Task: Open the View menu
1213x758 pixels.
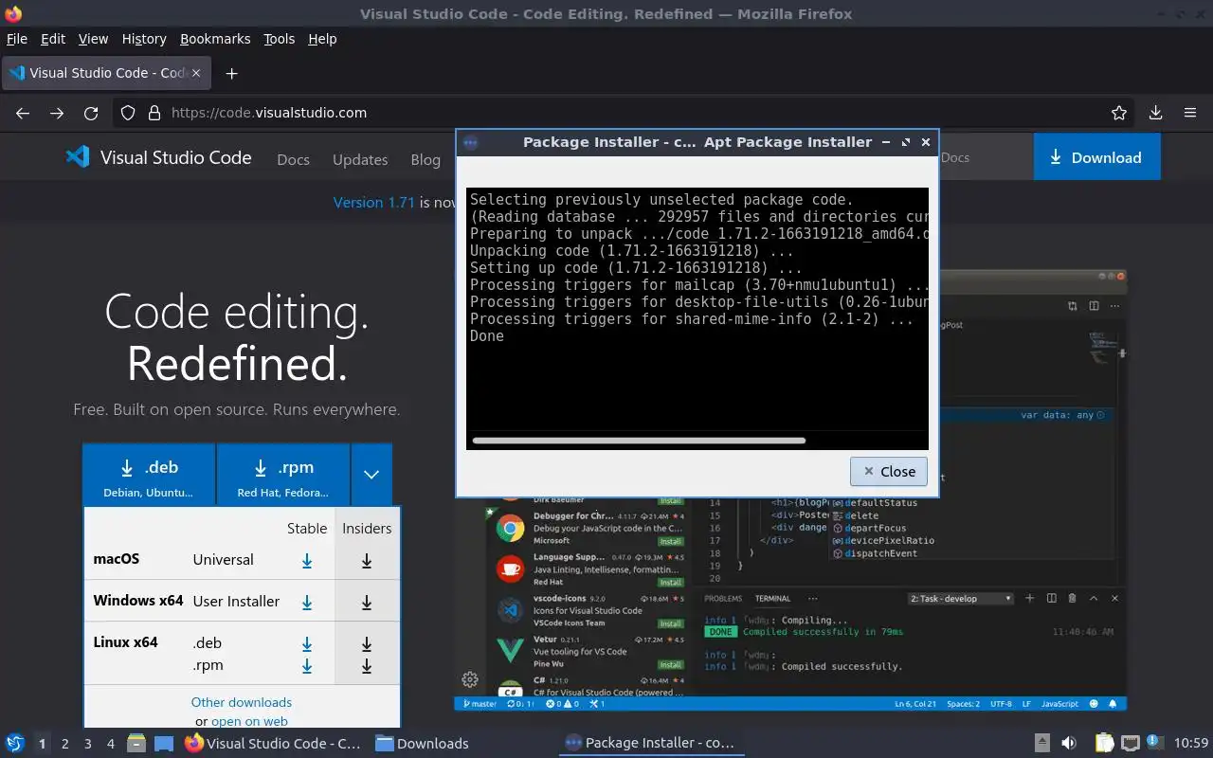Action: pos(93,39)
